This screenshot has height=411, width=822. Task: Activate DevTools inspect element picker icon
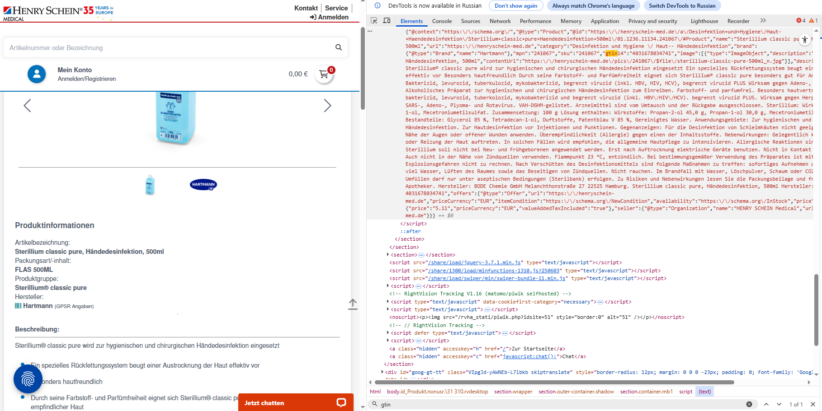[374, 21]
